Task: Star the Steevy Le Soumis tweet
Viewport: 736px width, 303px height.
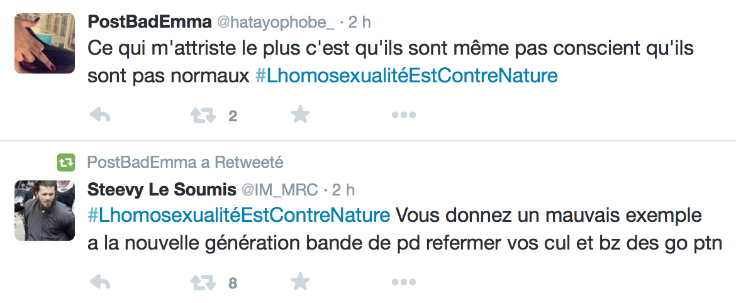Action: point(301,282)
